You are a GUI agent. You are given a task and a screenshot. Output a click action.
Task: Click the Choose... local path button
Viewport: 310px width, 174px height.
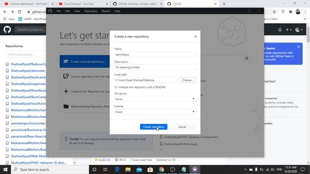(x=187, y=80)
